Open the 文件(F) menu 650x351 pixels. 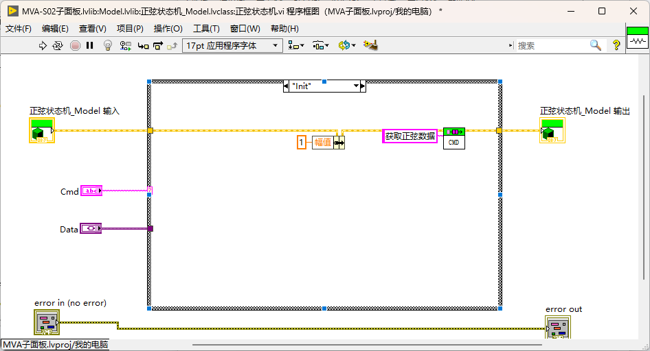coord(19,29)
